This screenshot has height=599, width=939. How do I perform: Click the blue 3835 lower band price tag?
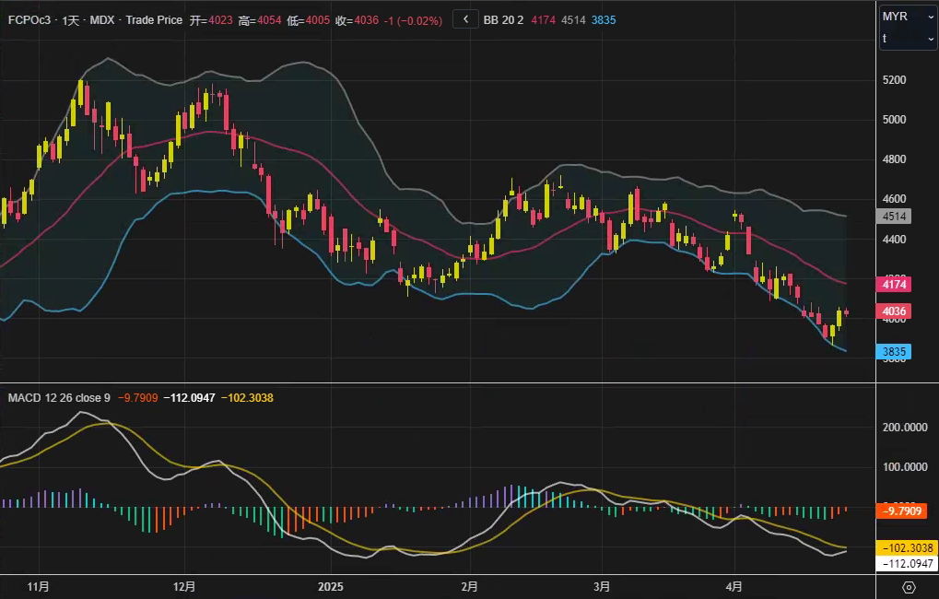pyautogui.click(x=895, y=352)
